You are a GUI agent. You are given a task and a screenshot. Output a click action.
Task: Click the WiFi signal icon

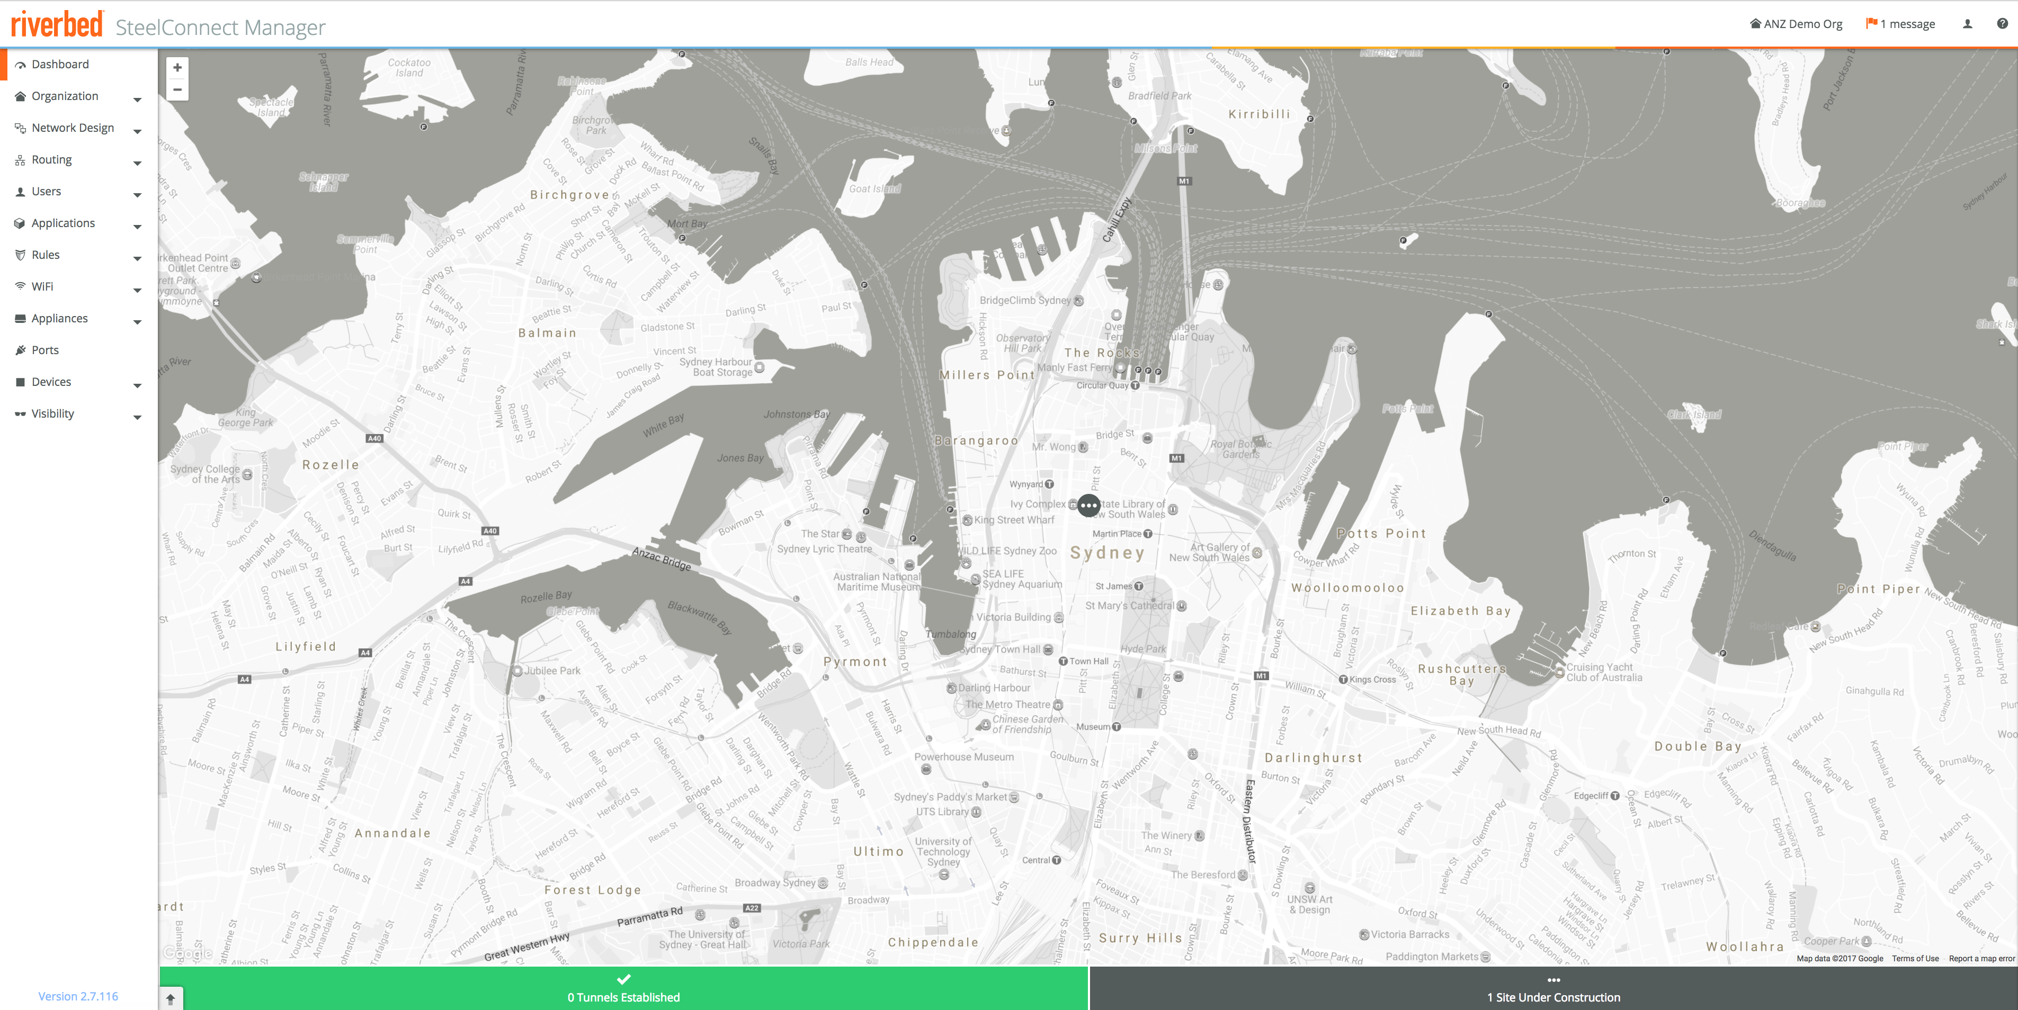(x=20, y=286)
